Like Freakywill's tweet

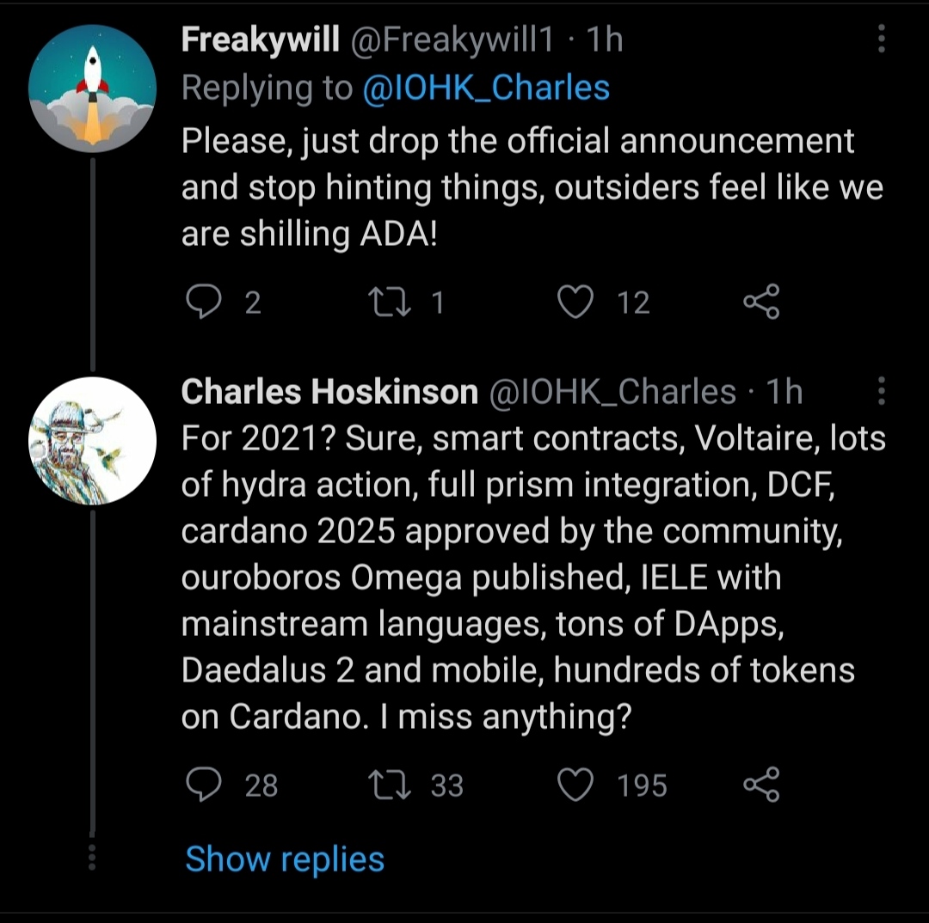point(575,302)
